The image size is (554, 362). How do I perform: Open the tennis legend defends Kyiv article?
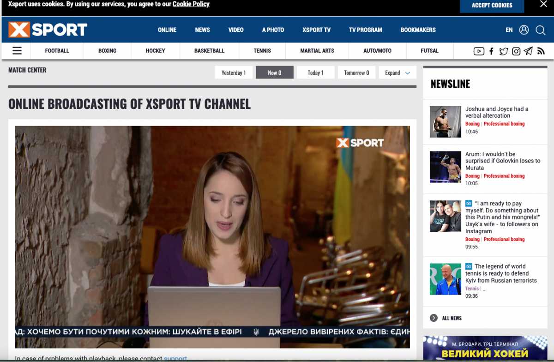[x=501, y=273]
